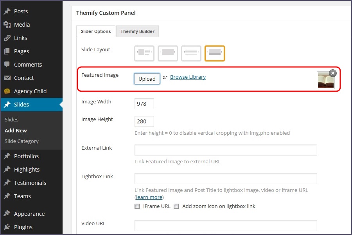Click the External Link input field
Screen dimensions: 352x235
(226, 150)
